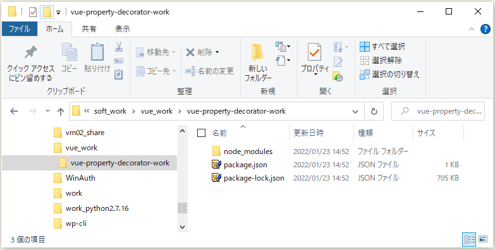The width and height of the screenshot is (495, 250).
Task: Click the New folder icon in title bar
Action: (x=47, y=12)
